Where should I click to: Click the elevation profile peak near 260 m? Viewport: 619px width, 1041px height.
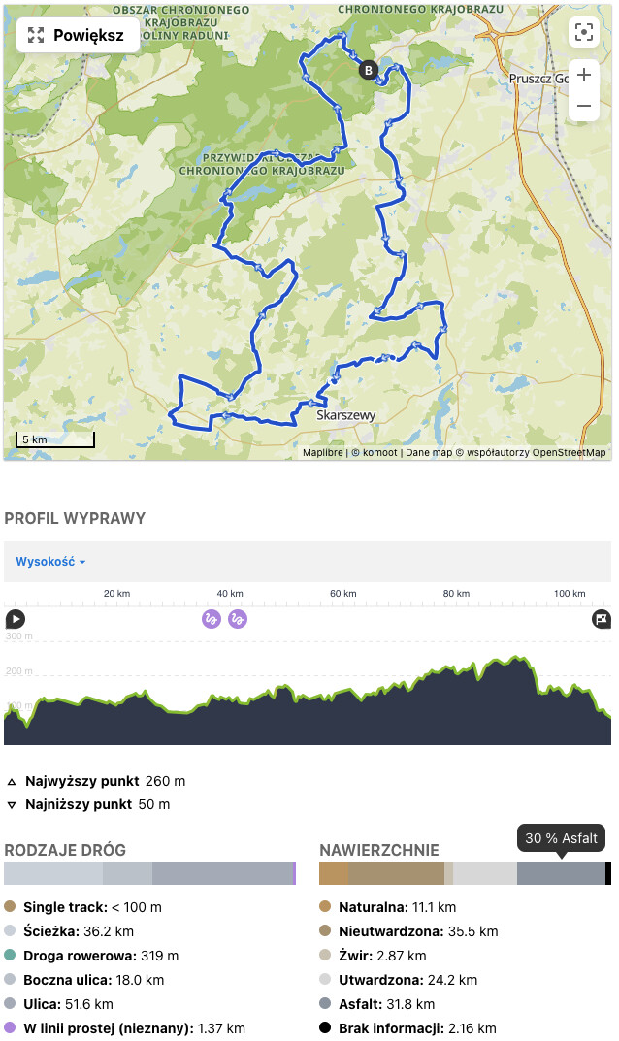point(516,658)
